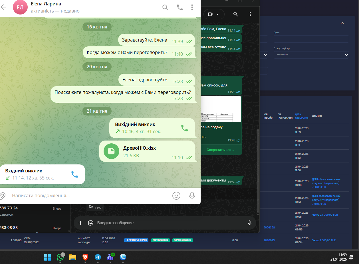359x264 pixels.
Task: Switch to Telegram from the taskbar
Action: coord(98,257)
